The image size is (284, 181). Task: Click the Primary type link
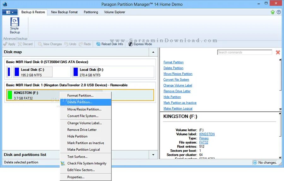coord(204,138)
